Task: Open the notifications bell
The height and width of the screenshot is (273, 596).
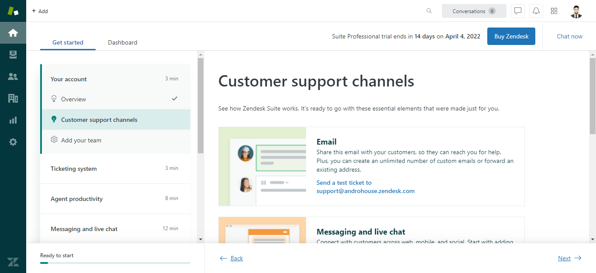Action: coord(536,11)
